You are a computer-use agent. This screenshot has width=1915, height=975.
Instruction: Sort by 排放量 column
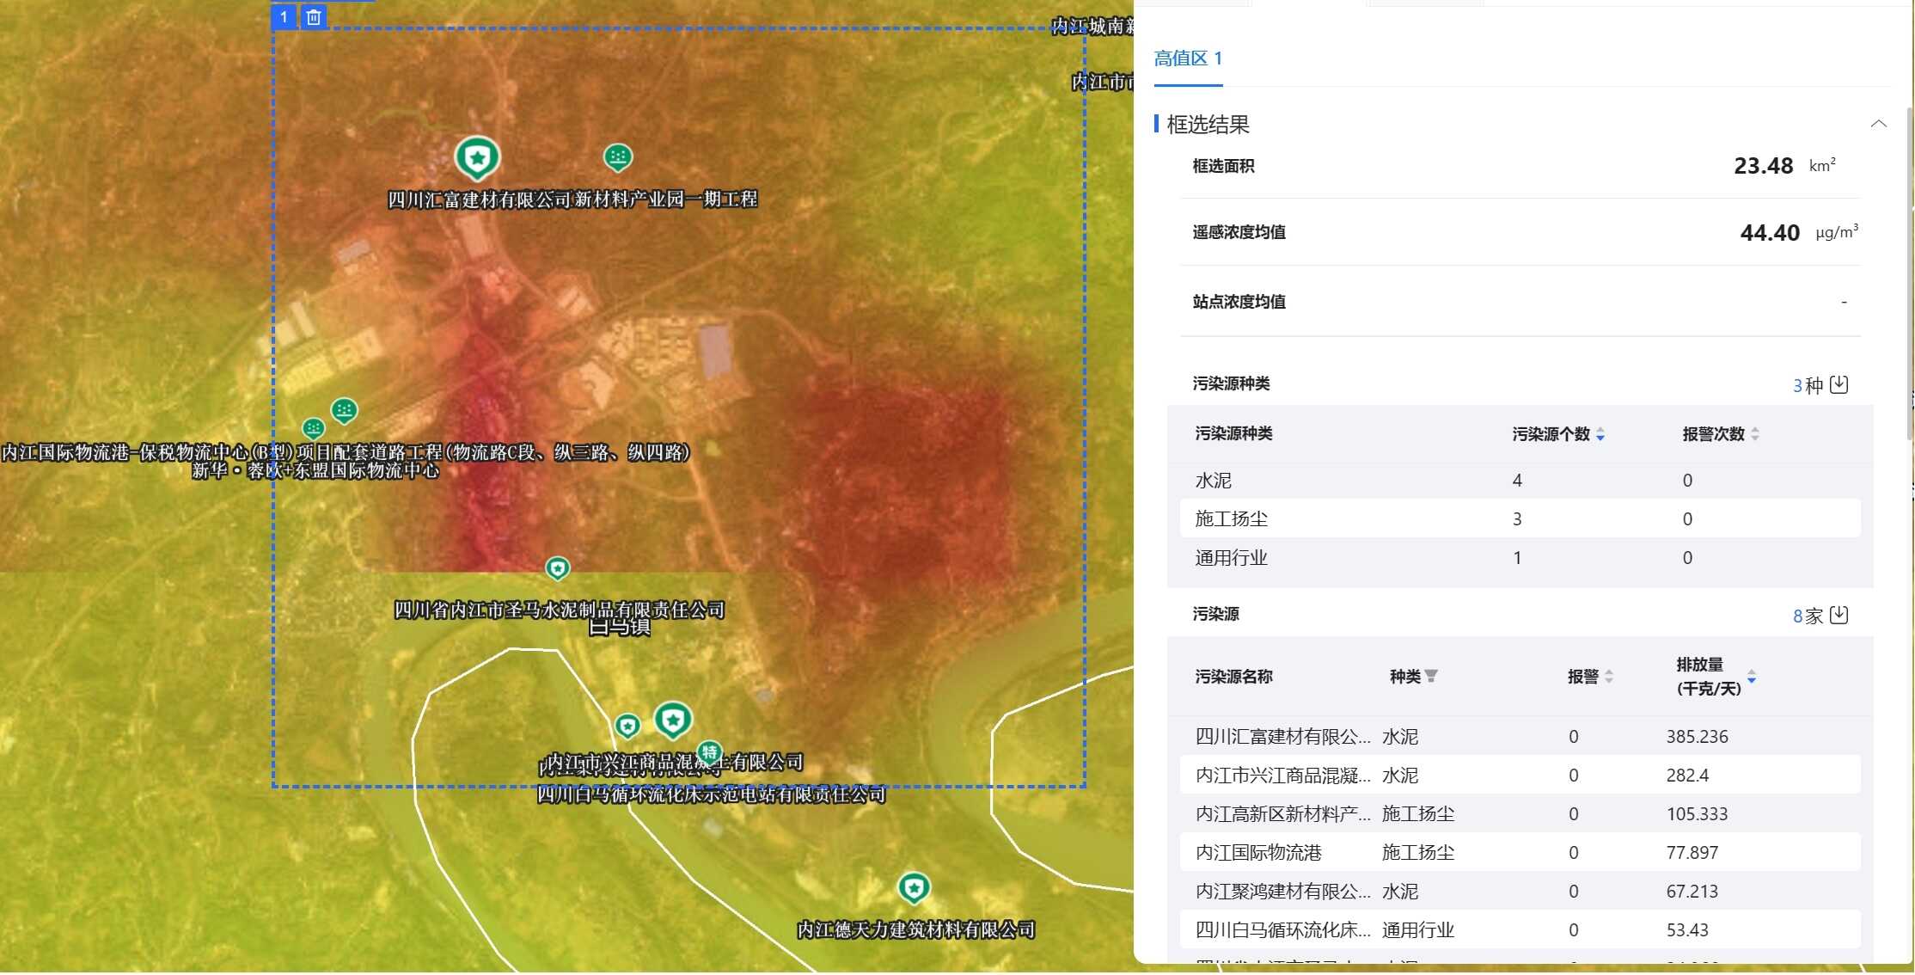(x=1751, y=677)
